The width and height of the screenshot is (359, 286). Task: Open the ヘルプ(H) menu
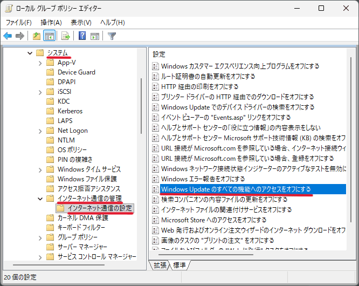coord(113,23)
